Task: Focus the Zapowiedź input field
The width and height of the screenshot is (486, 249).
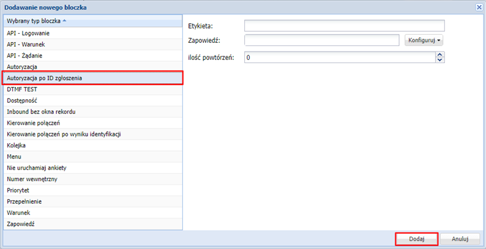Action: pos(322,40)
